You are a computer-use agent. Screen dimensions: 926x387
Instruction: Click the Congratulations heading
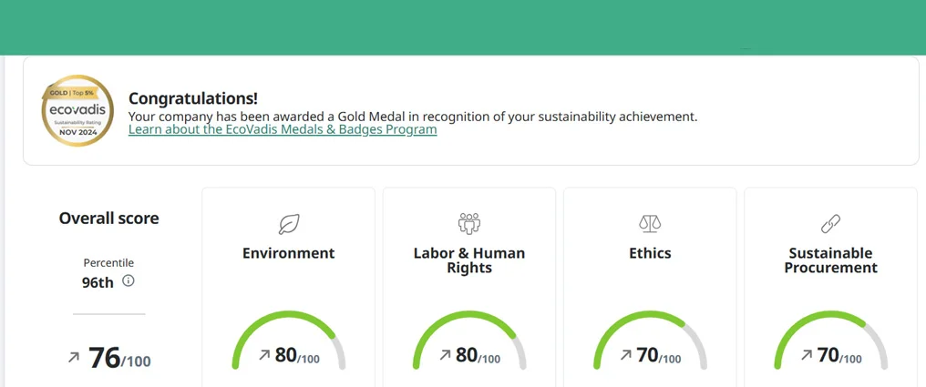(x=193, y=98)
